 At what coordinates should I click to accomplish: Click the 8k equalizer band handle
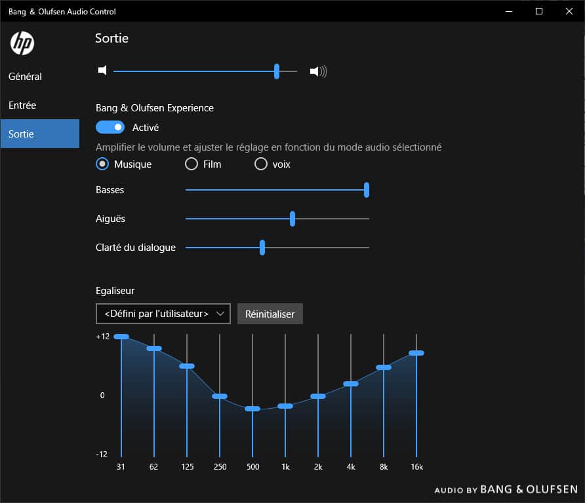click(384, 367)
